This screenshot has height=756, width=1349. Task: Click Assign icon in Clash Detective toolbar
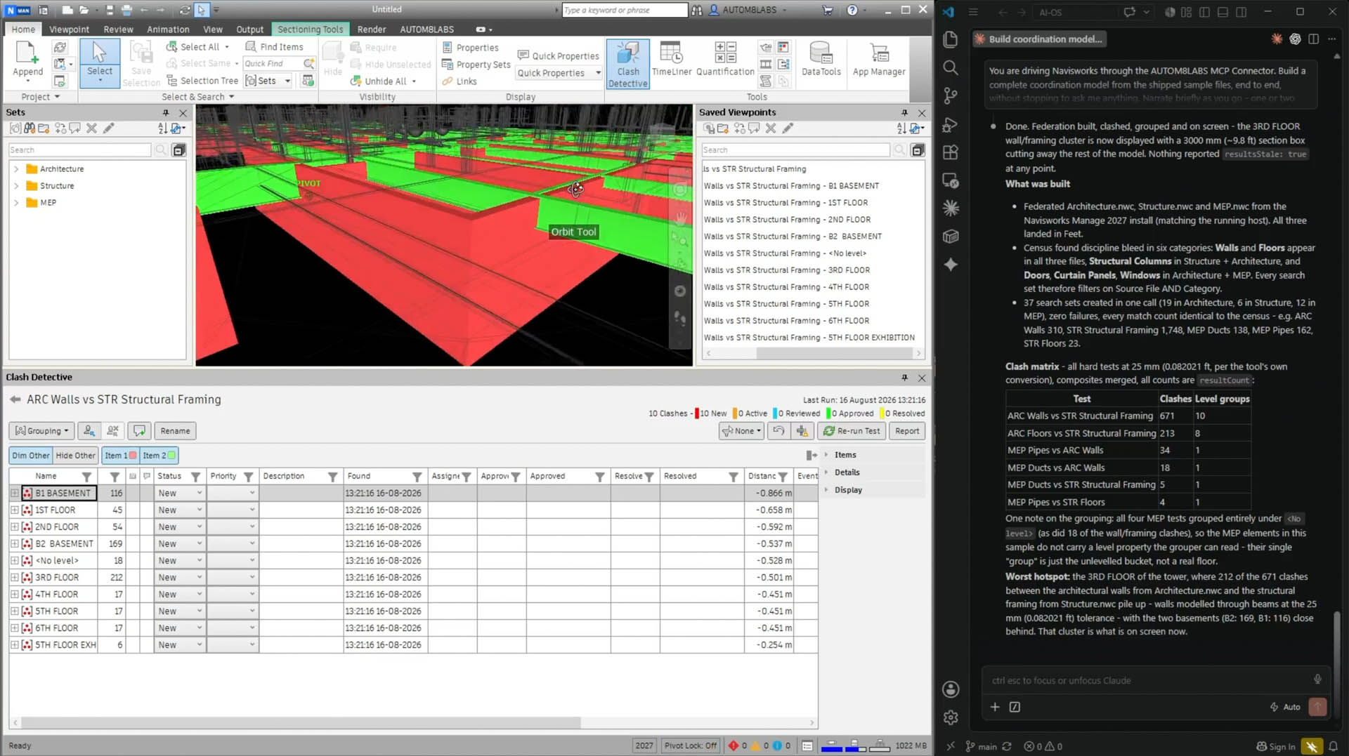coord(89,431)
